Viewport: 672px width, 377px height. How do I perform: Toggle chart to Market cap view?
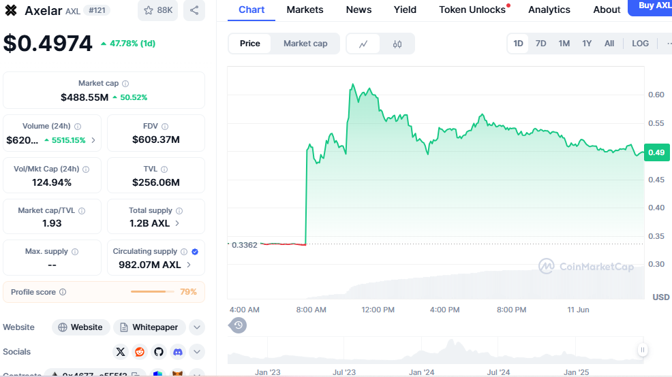(305, 44)
